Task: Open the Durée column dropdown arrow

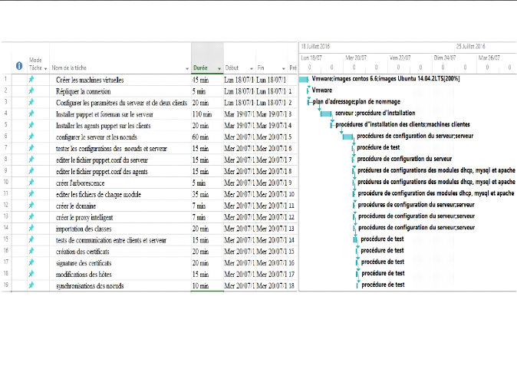Action: coord(219,68)
